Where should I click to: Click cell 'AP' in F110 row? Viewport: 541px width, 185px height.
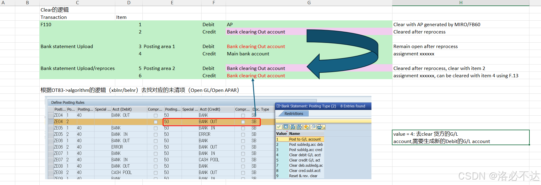[x=309, y=24]
